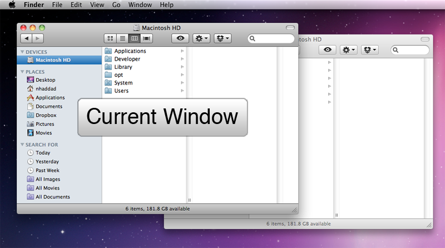Image resolution: width=445 pixels, height=248 pixels.
Task: Expand Developer folder via its arrow
Action: coord(182,59)
